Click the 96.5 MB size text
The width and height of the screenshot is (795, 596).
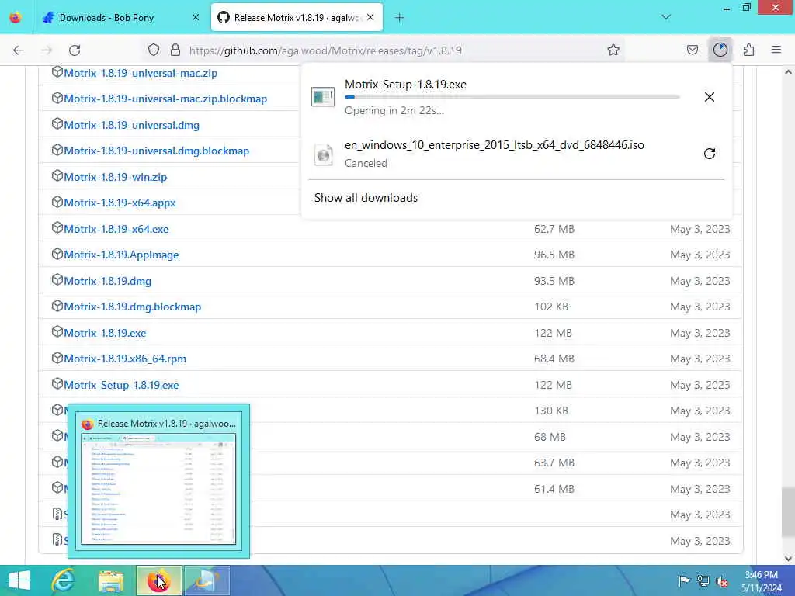tap(554, 255)
